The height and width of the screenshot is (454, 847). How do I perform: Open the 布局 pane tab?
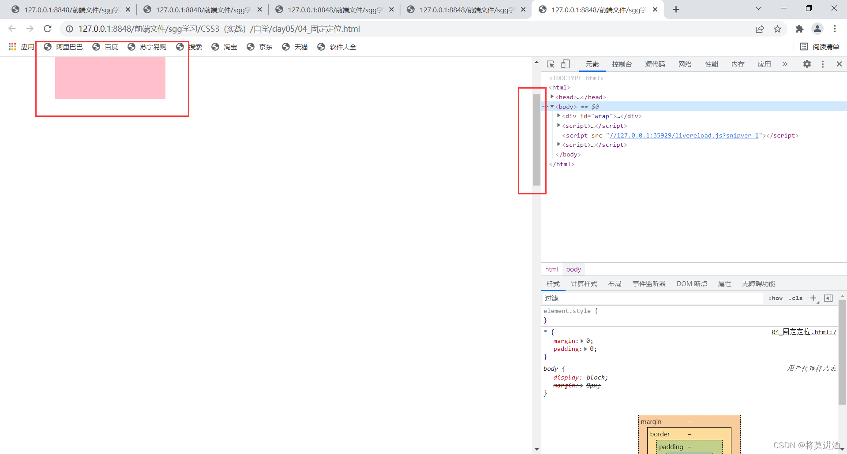pos(615,284)
